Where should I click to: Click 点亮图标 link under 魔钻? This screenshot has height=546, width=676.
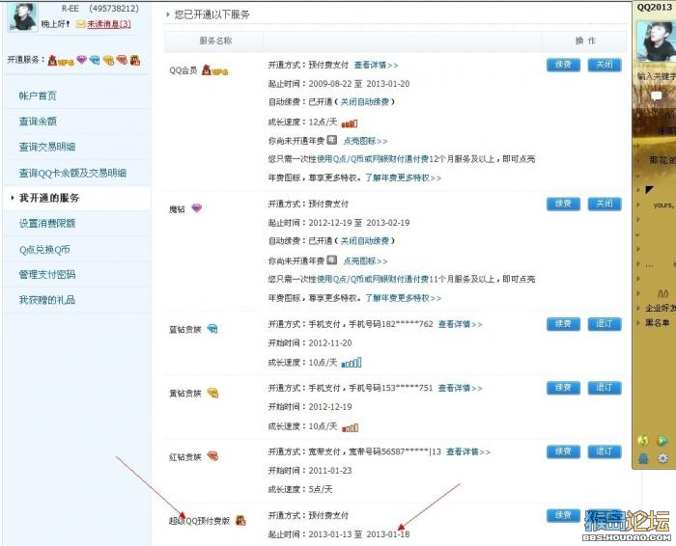coord(365,261)
